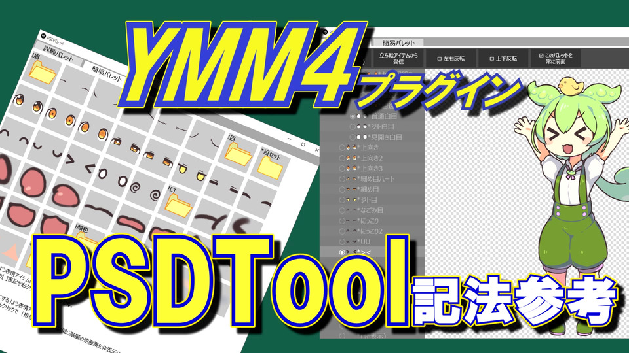Screen dimensions: 629x353
Task: Open the !目 eye folder icon
Action: [x=238, y=154]
